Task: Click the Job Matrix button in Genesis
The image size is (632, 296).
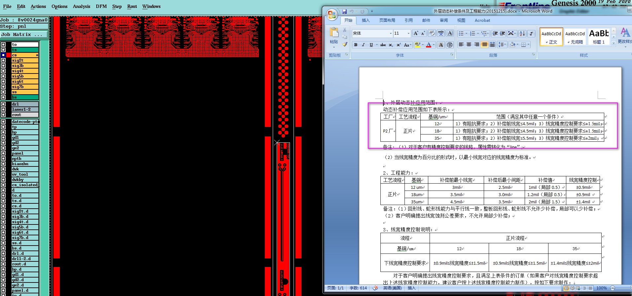Action: pyautogui.click(x=24, y=34)
